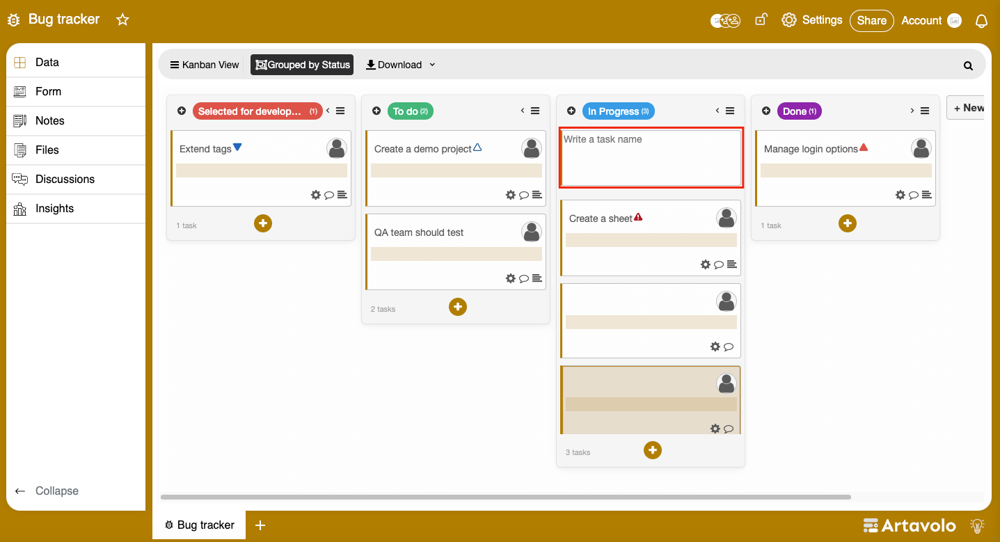Image resolution: width=1000 pixels, height=542 pixels.
Task: Click the 'Grouped by Status' button
Action: click(x=302, y=65)
